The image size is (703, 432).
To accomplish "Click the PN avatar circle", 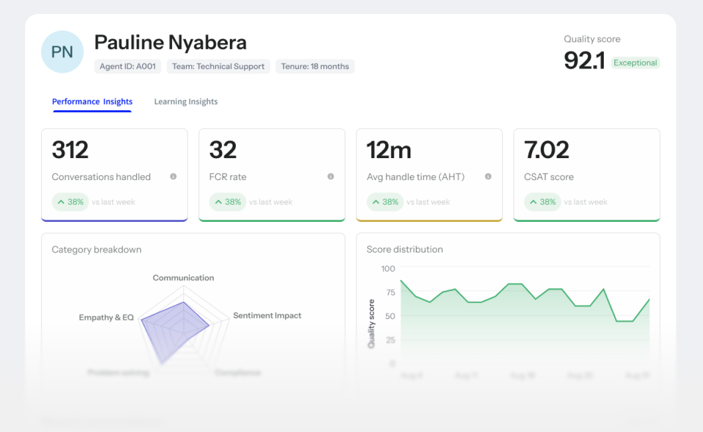I will 62,52.
